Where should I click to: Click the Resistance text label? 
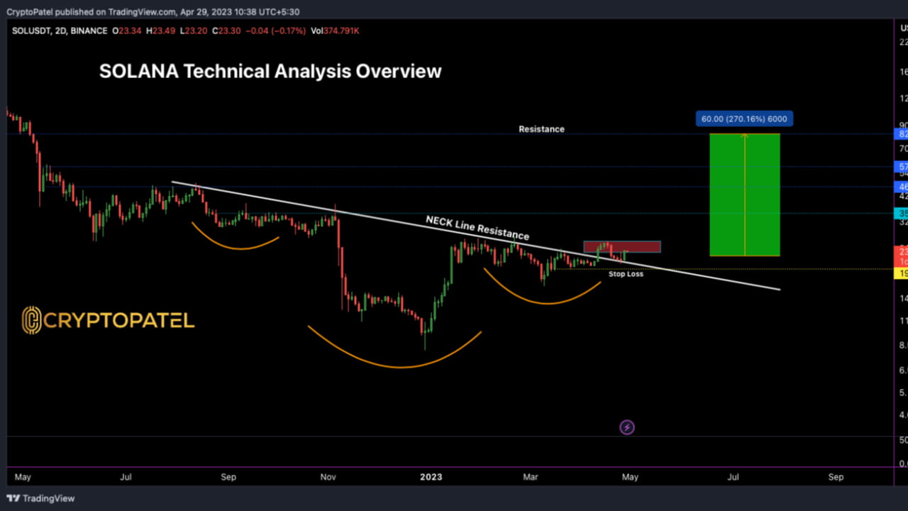point(541,129)
